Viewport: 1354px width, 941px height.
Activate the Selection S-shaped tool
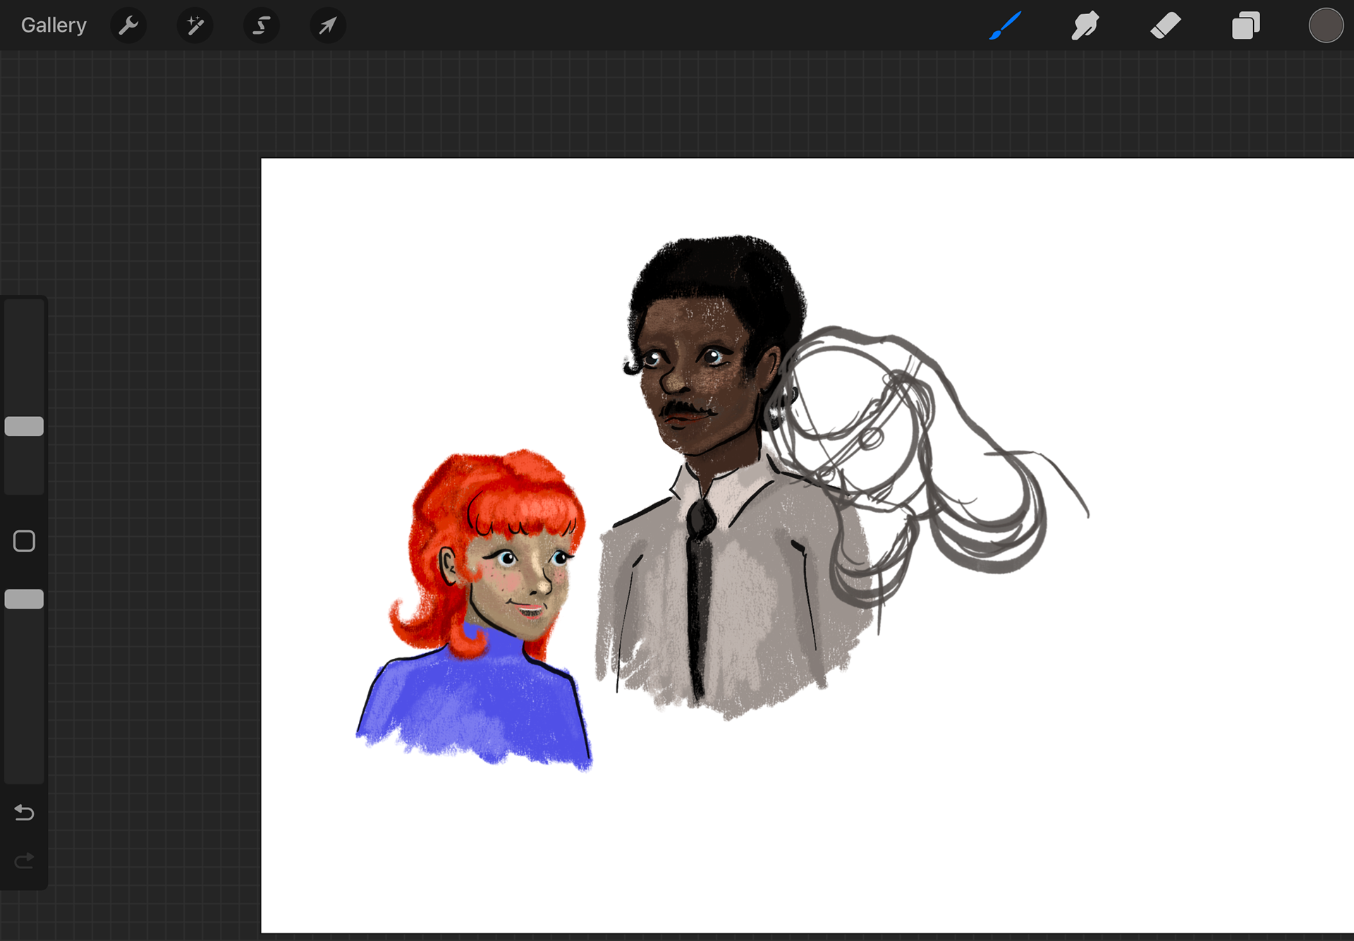click(x=262, y=26)
